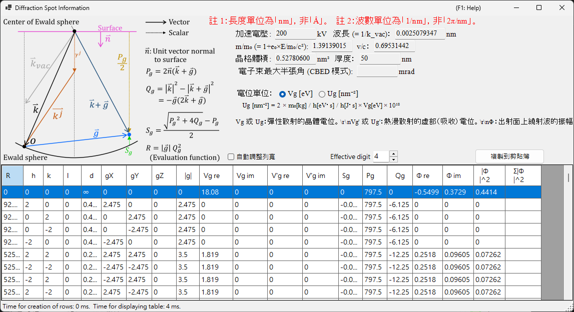Screen dimensions: 574x312
Task: Click the Sg column header
Action: (x=350, y=175)
